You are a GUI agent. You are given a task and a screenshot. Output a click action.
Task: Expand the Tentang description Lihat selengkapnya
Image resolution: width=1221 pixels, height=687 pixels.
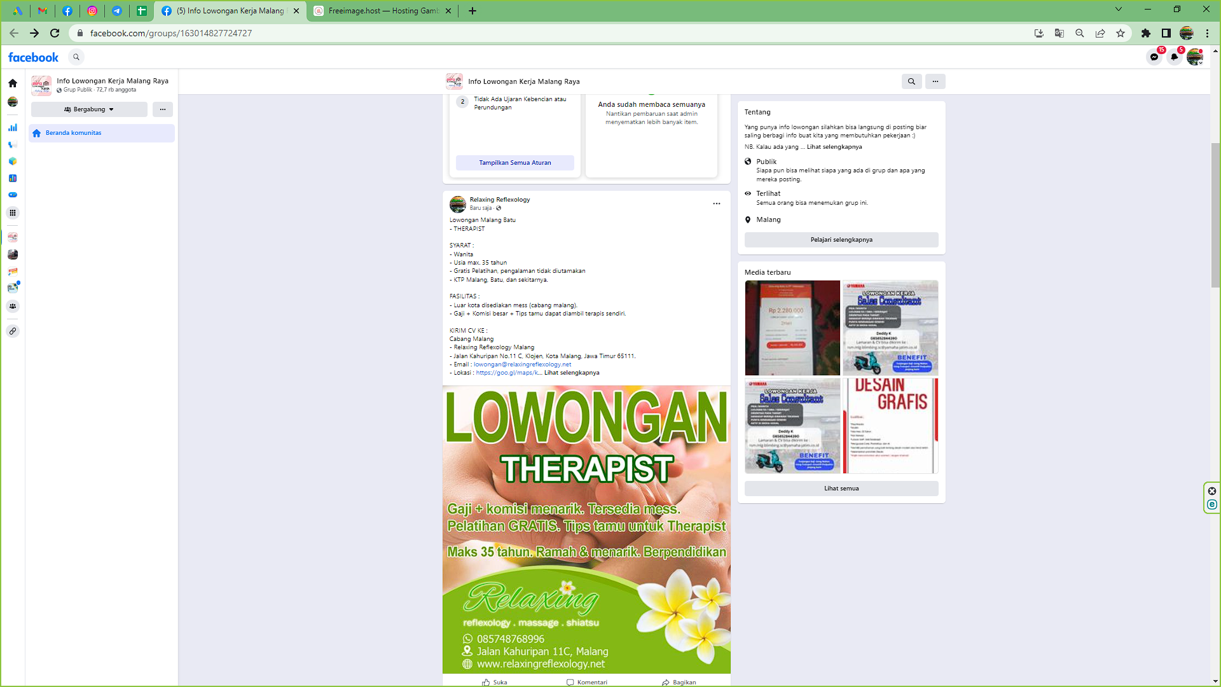point(834,147)
